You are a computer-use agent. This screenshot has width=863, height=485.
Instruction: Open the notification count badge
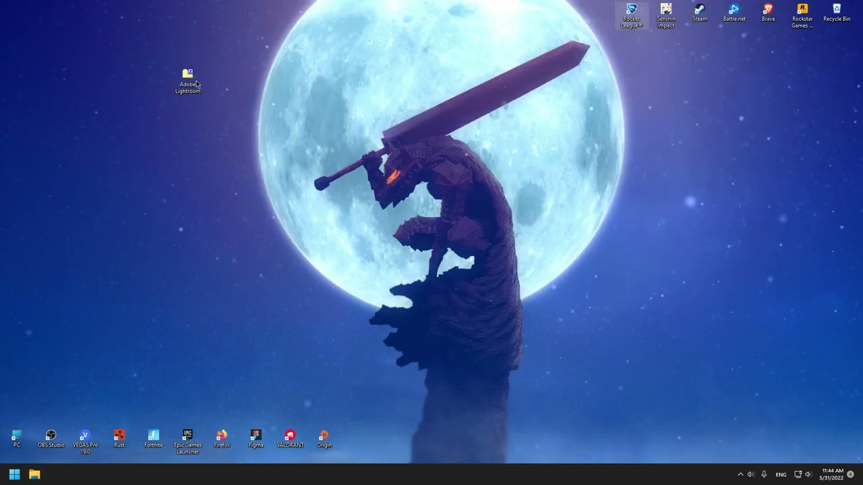coord(851,474)
